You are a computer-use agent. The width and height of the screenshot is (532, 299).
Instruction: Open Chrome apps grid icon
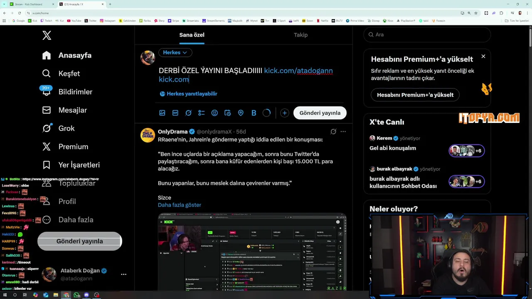[x=5, y=21]
